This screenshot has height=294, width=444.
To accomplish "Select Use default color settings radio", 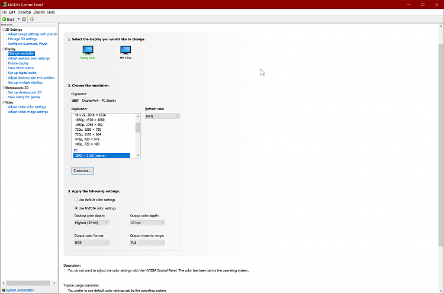I will 76,199.
